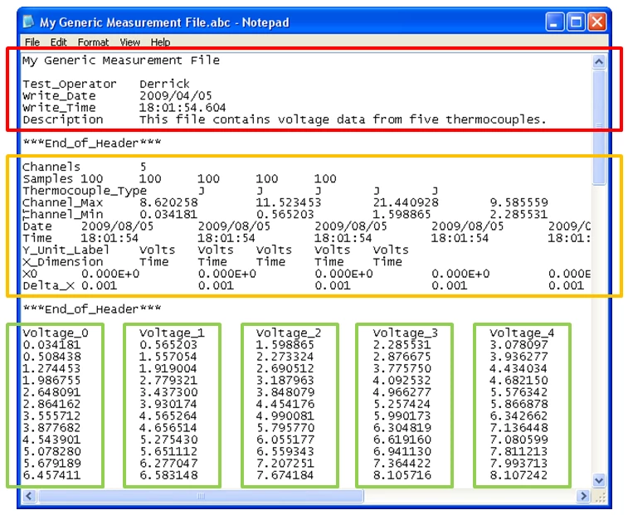Click the horizontal scrollbar left arrow
The image size is (628, 515).
28,496
